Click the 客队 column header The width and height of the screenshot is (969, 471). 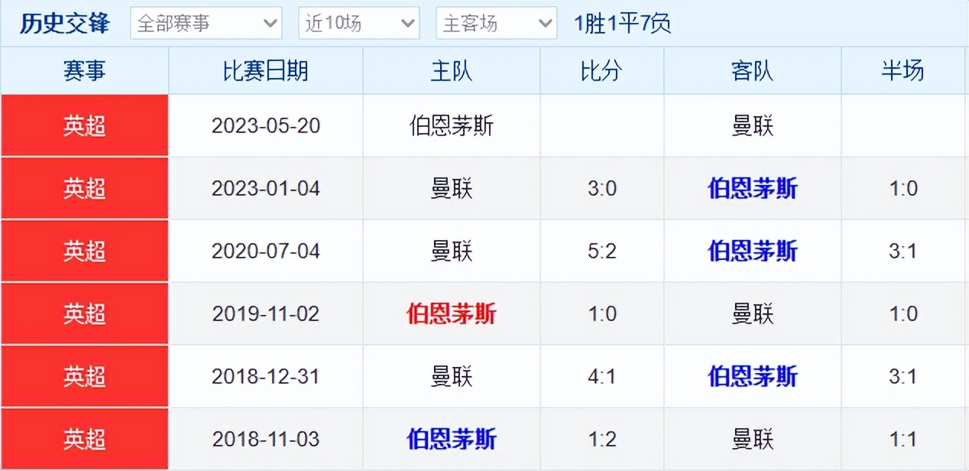(x=752, y=70)
